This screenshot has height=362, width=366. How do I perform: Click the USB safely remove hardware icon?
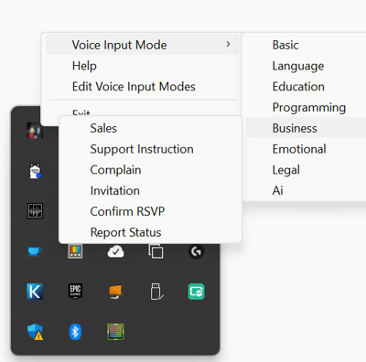[156, 292]
